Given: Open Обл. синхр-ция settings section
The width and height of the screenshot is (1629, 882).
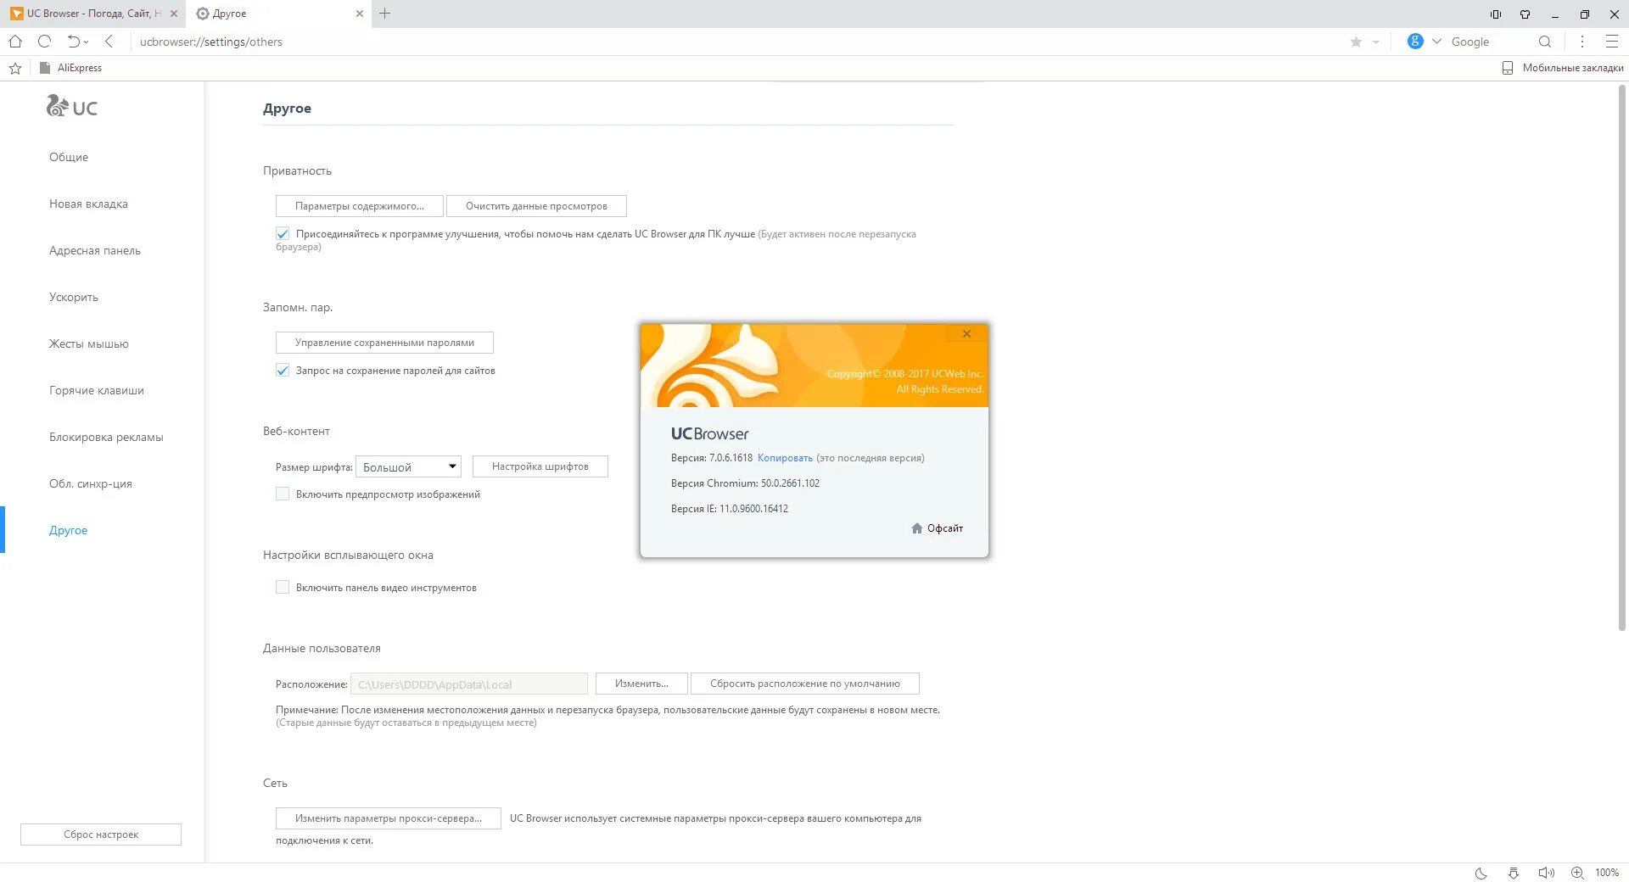Looking at the screenshot, I should [x=91, y=483].
